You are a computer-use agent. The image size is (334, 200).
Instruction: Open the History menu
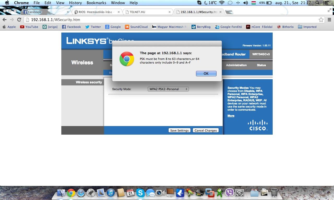pyautogui.click(x=75, y=3)
